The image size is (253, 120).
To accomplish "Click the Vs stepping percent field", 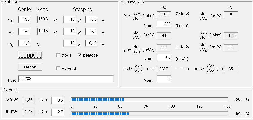I will click(70, 31).
